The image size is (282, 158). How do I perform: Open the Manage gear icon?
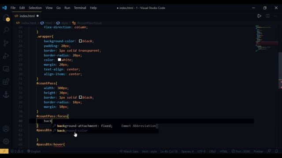point(6,141)
